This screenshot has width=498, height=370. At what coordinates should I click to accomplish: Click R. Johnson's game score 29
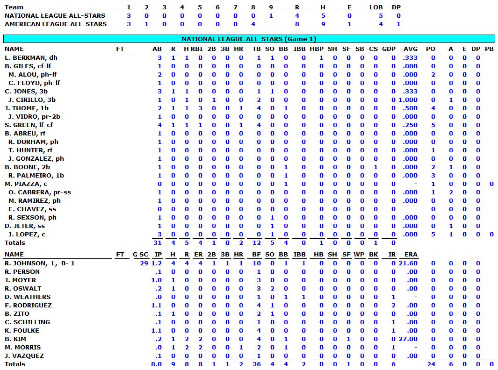(x=144, y=263)
